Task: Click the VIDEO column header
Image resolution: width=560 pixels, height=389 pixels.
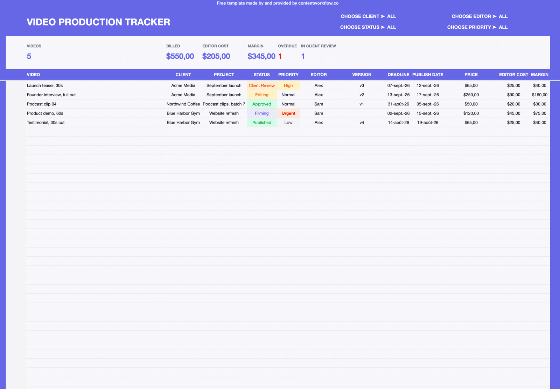Action: pos(34,75)
